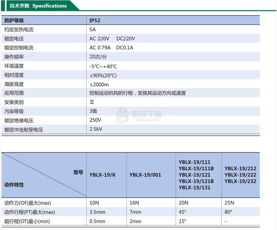Click the YBLX-19/222 model name
The height and width of the screenshot is (230, 277).
240,175
